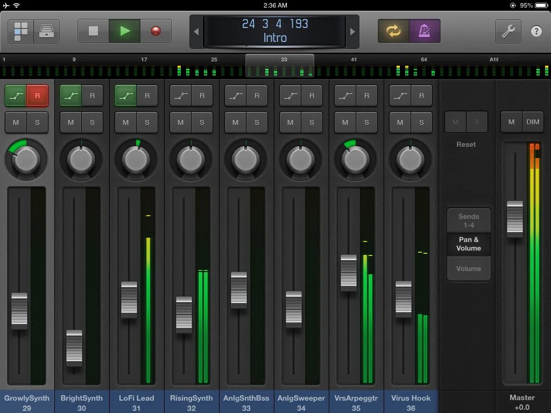Viewport: 551px width, 413px height.
Task: Toggle the purple metronome button
Action: pos(425,31)
